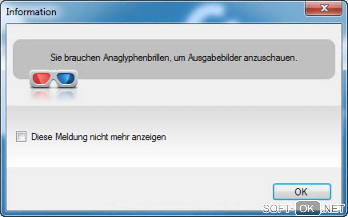The width and height of the screenshot is (348, 217).
Task: Click 'Sie brauchen' at the message start
Action: coord(75,58)
